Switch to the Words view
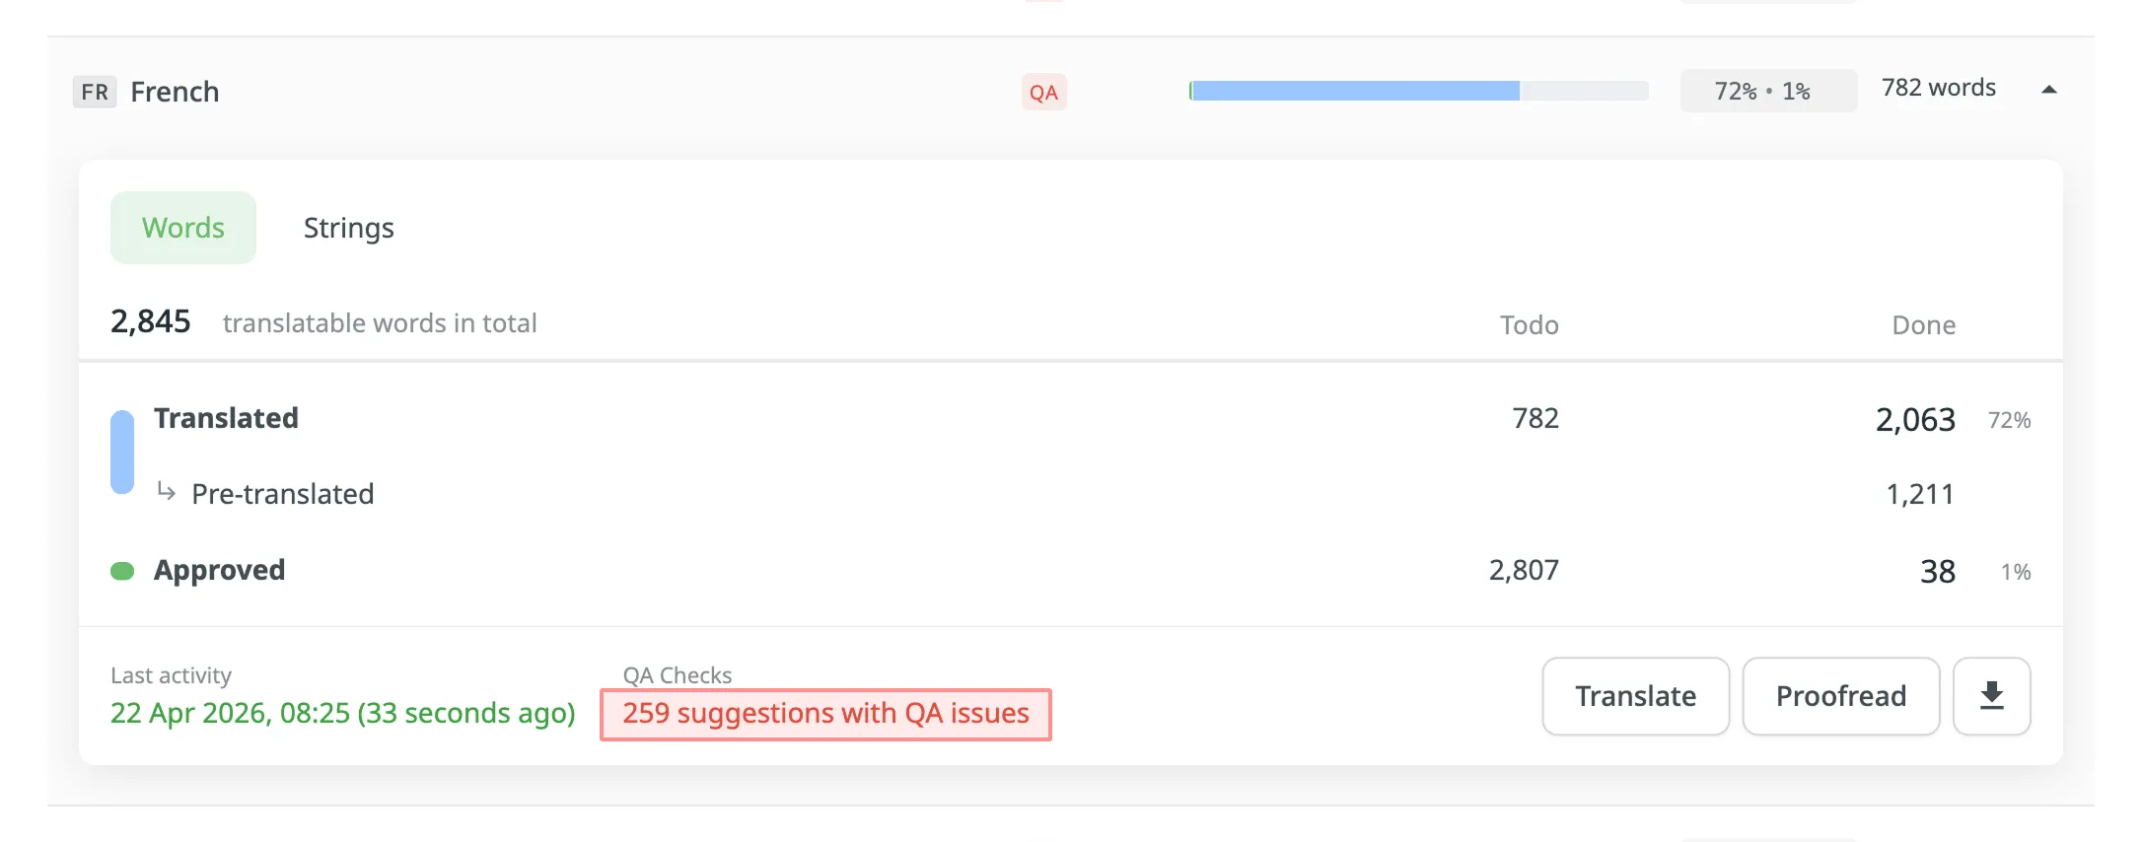2142x842 pixels. coord(182,227)
